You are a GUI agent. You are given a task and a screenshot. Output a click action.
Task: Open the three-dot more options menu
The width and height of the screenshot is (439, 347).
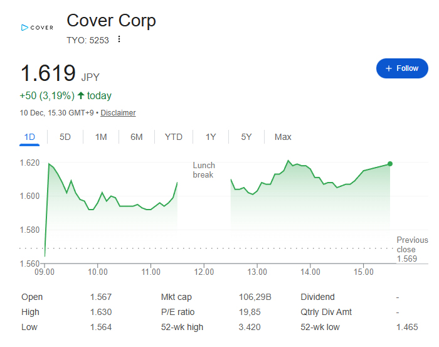[119, 39]
